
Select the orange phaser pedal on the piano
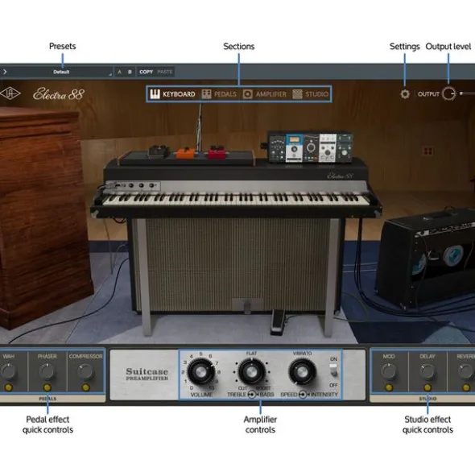187,153
